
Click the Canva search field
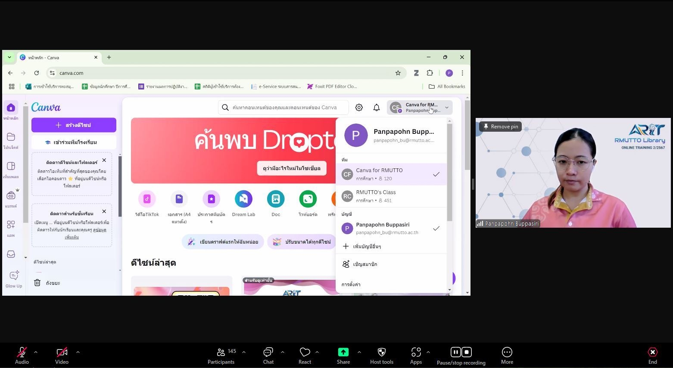click(x=284, y=108)
